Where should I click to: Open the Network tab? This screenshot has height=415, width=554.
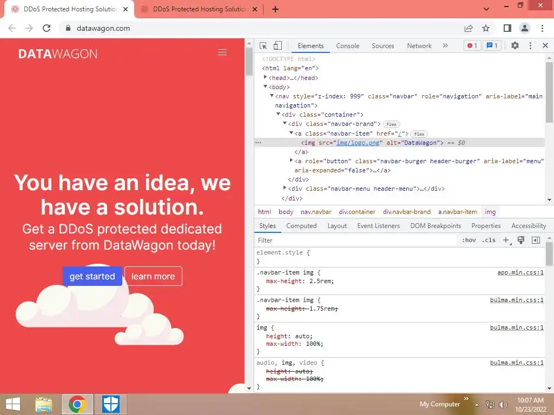click(x=419, y=46)
